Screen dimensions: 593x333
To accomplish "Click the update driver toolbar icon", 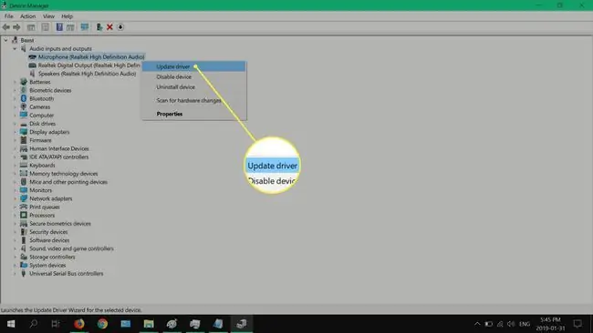I will (99, 27).
